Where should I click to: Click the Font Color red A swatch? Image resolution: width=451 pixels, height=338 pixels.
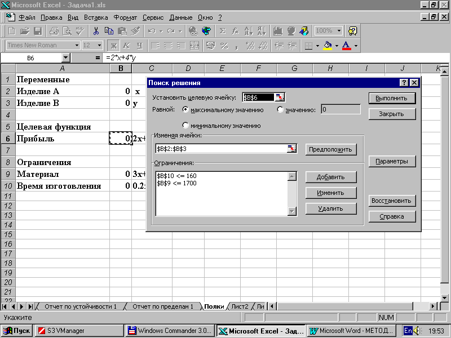347,46
